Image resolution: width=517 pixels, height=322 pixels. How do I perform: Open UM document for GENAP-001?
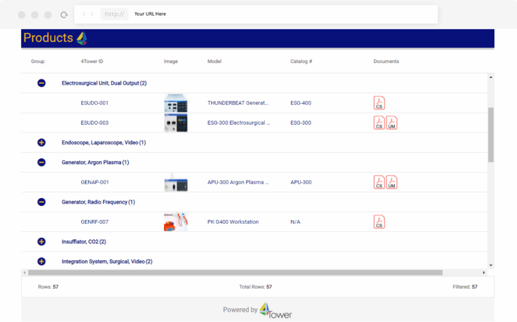coord(392,182)
